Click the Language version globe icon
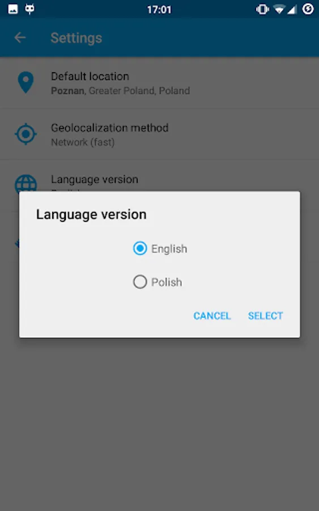 tap(25, 183)
